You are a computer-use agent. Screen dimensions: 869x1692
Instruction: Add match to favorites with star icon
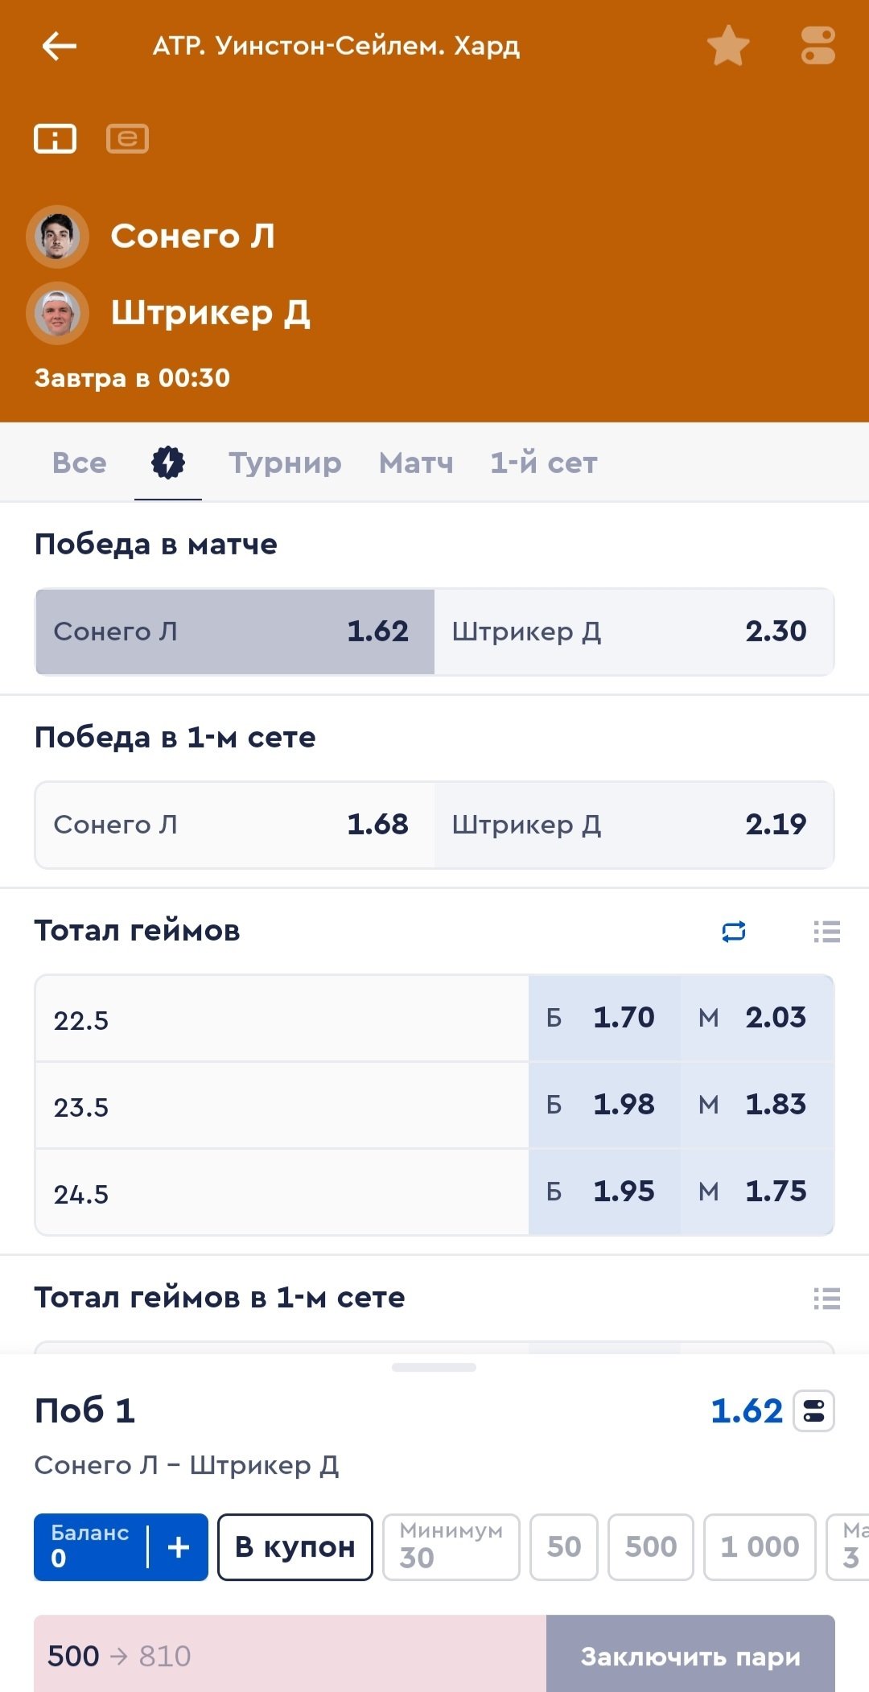pos(728,46)
